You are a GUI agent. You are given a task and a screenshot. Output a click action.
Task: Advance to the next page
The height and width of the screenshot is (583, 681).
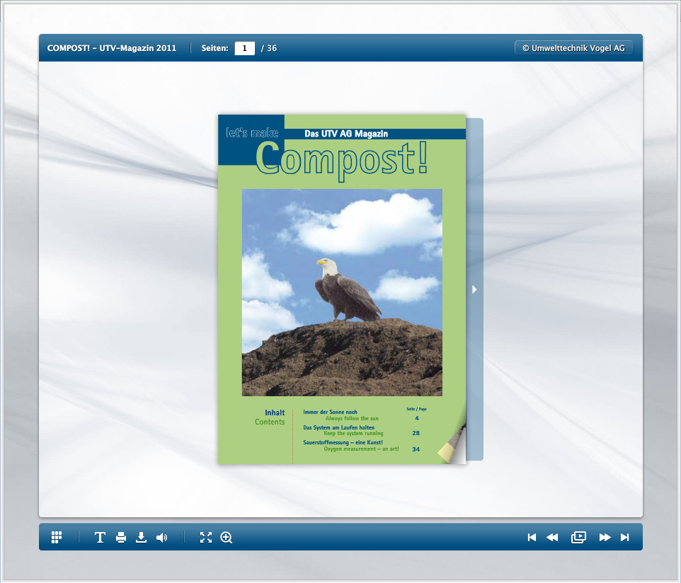(605, 537)
